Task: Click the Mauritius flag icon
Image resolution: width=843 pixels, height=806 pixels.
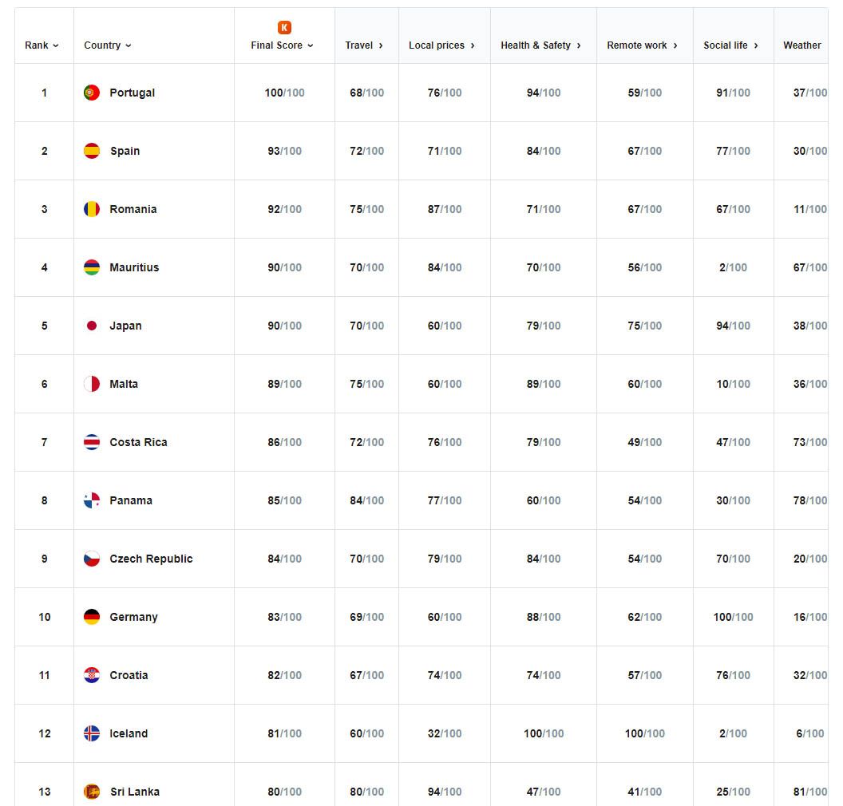Action: click(92, 267)
